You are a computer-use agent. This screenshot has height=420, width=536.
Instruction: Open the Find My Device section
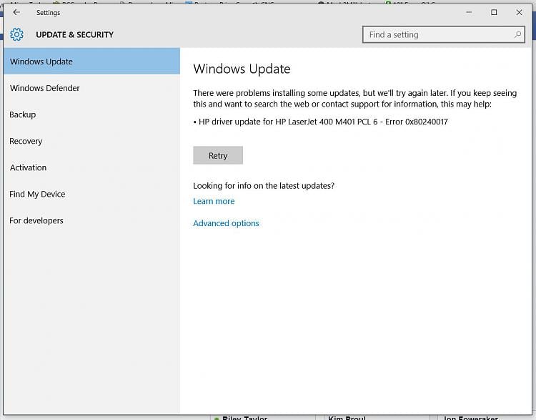[x=91, y=194]
